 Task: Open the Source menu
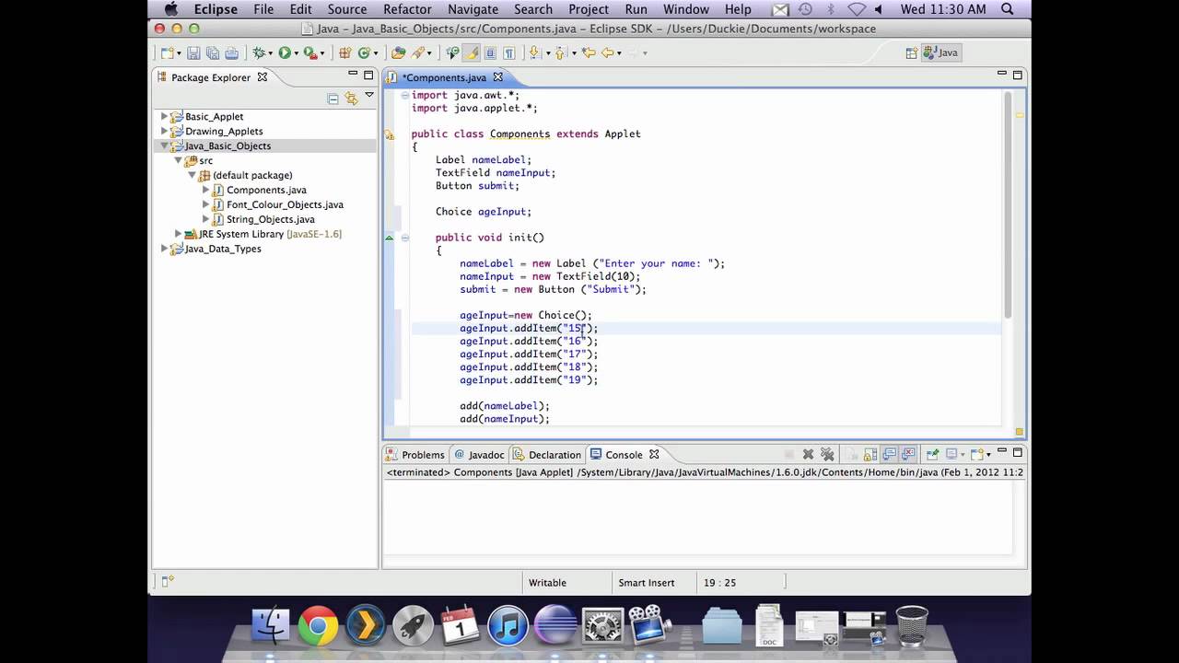tap(347, 9)
